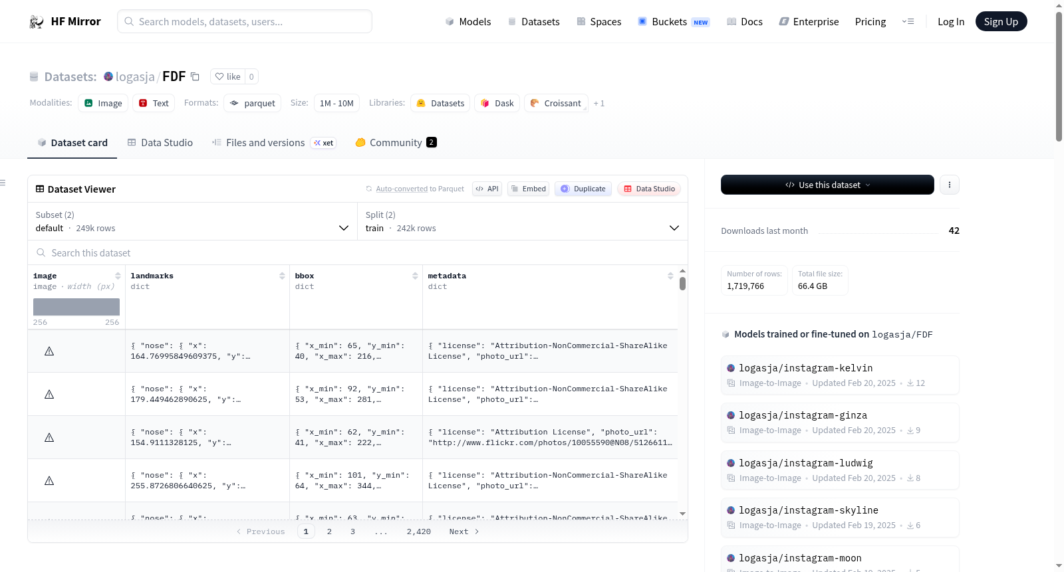Select the Croissant library tag

pyautogui.click(x=556, y=103)
